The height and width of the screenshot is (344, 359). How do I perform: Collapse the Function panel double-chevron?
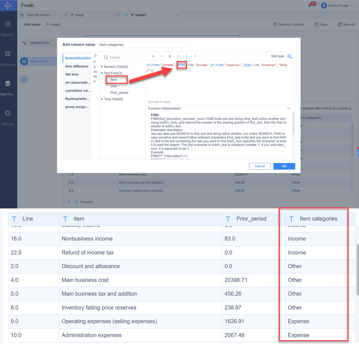pyautogui.click(x=95, y=56)
